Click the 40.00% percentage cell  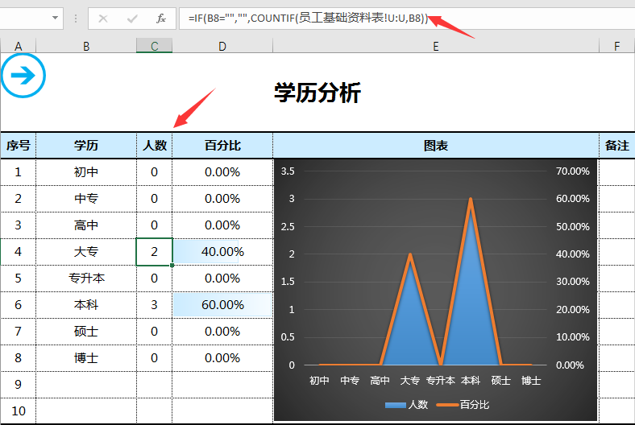222,252
